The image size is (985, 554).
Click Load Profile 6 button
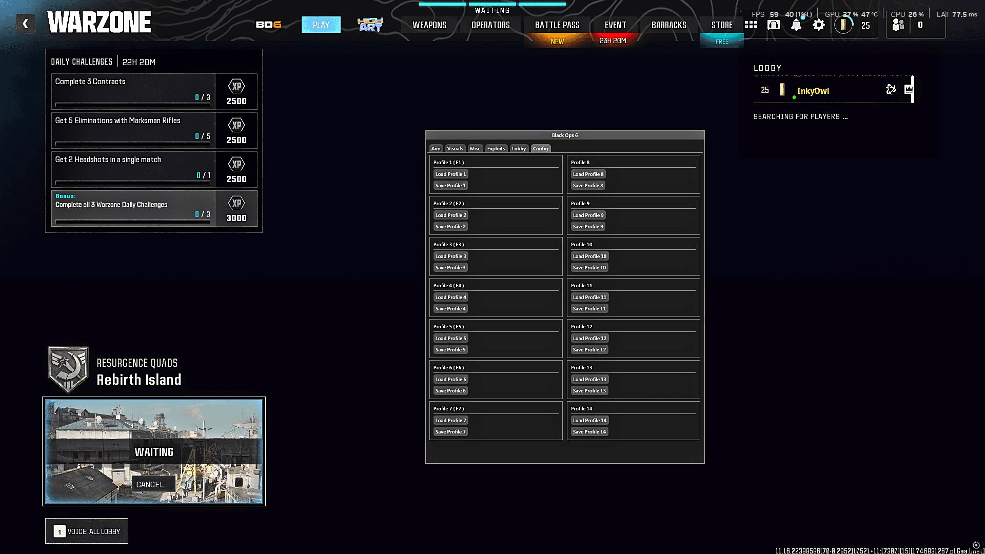[451, 380]
